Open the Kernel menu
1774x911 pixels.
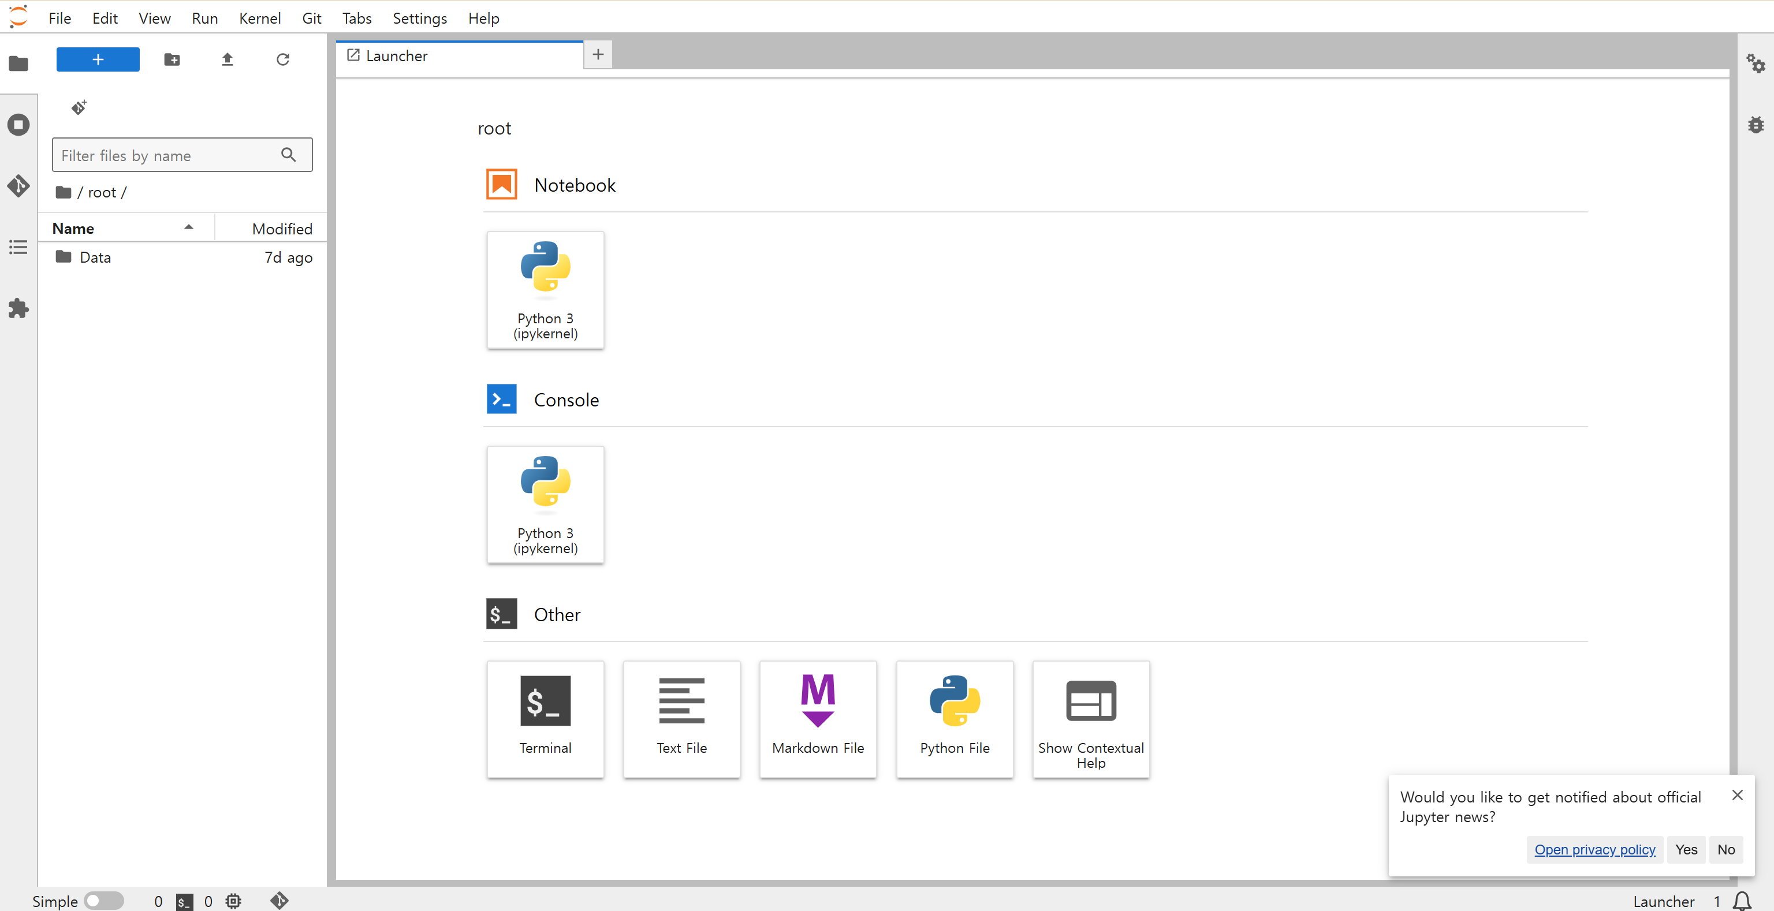pyautogui.click(x=260, y=18)
